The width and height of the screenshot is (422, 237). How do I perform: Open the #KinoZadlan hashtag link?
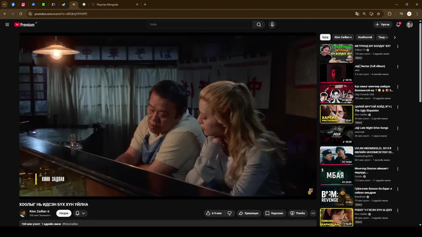(70, 224)
